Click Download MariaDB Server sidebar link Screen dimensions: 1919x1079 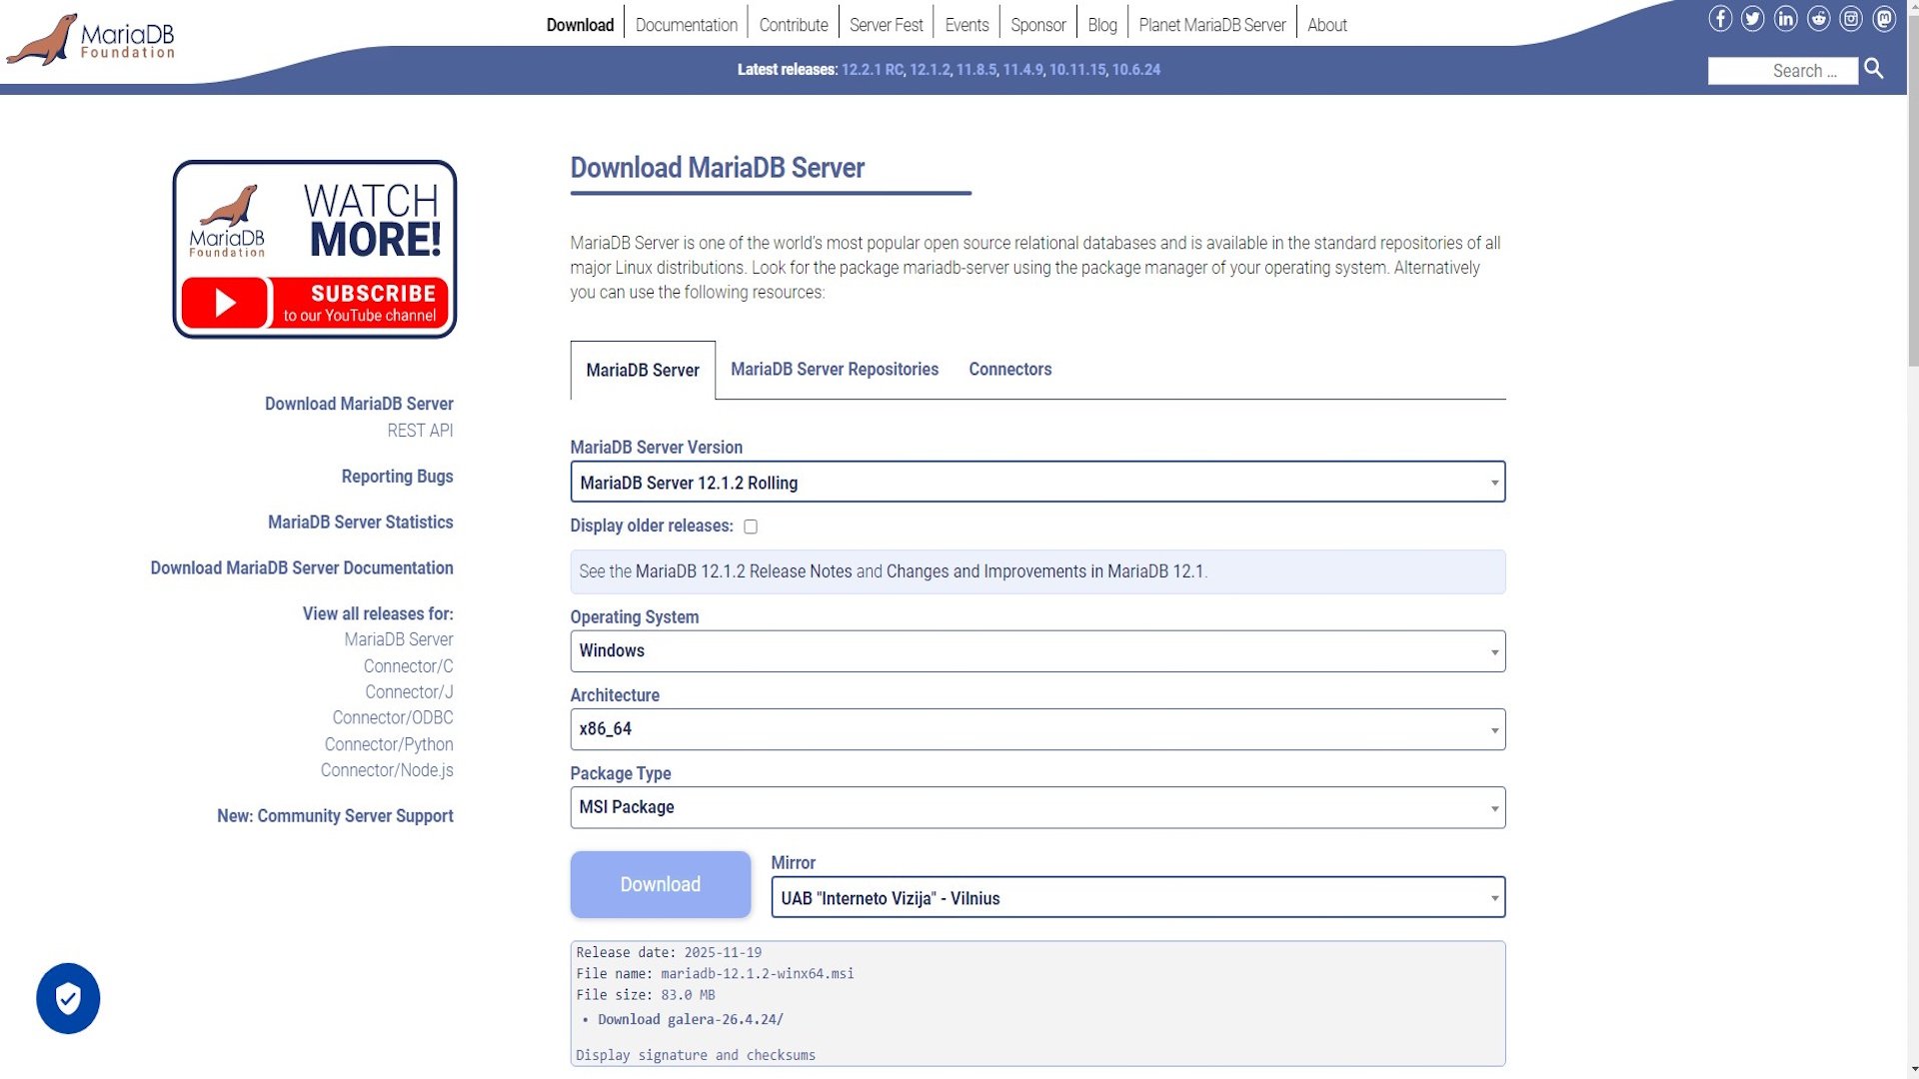(359, 404)
